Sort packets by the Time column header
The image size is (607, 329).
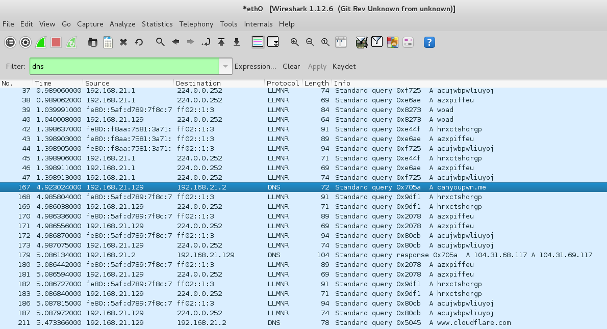click(x=43, y=83)
